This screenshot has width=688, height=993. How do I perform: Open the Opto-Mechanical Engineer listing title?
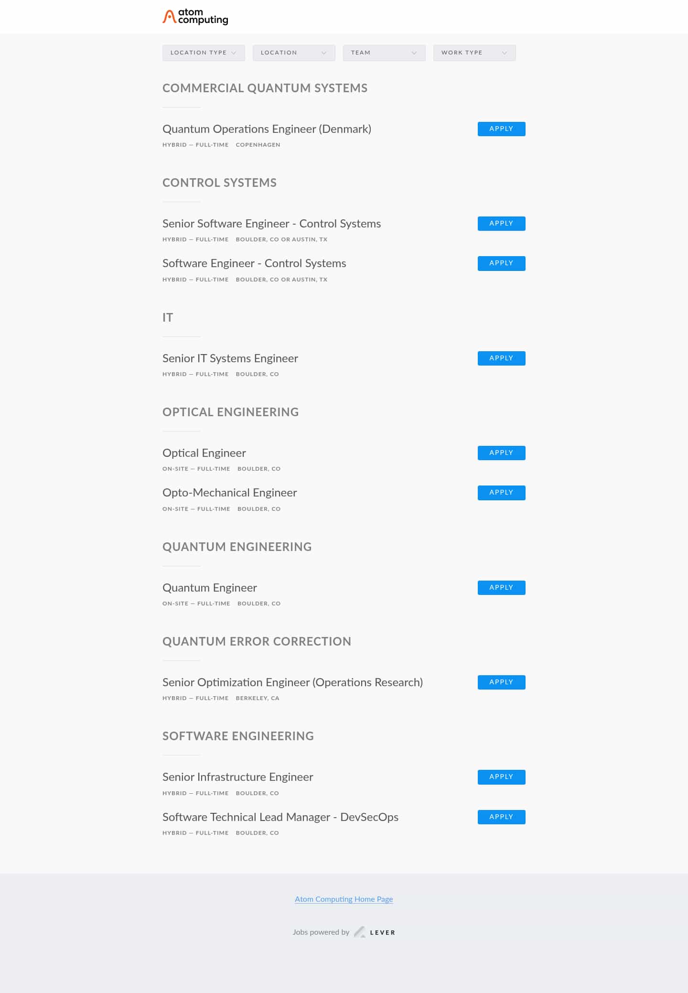[229, 493]
